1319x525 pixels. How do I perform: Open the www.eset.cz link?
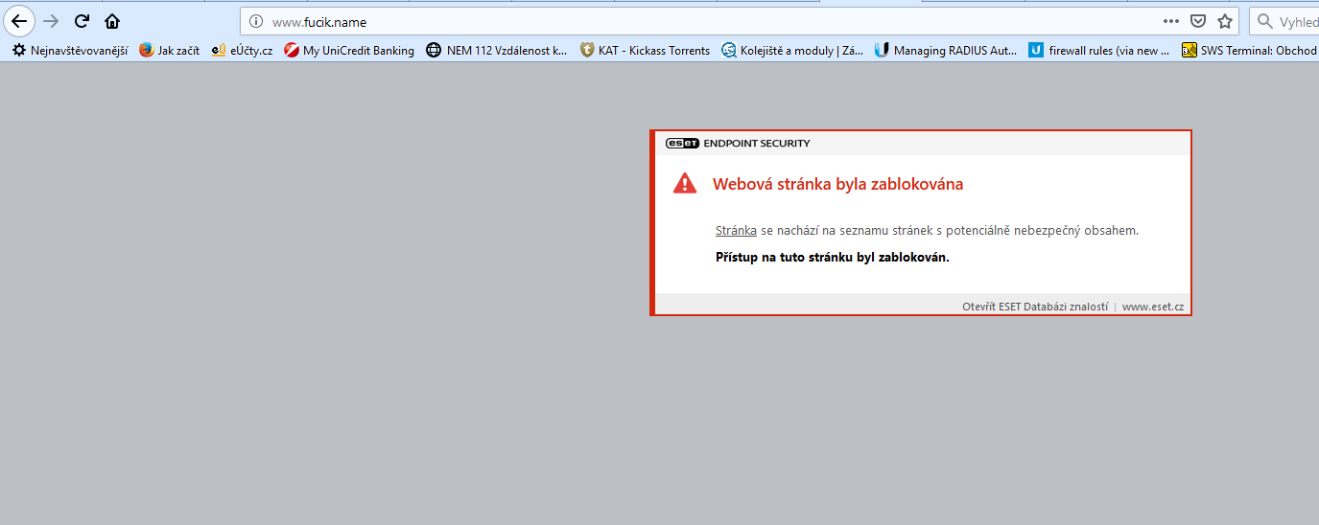1152,307
